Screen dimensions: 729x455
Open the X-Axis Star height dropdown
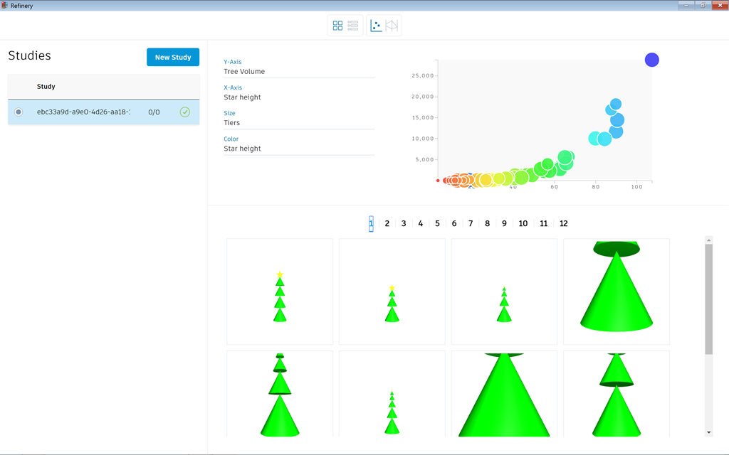point(299,97)
